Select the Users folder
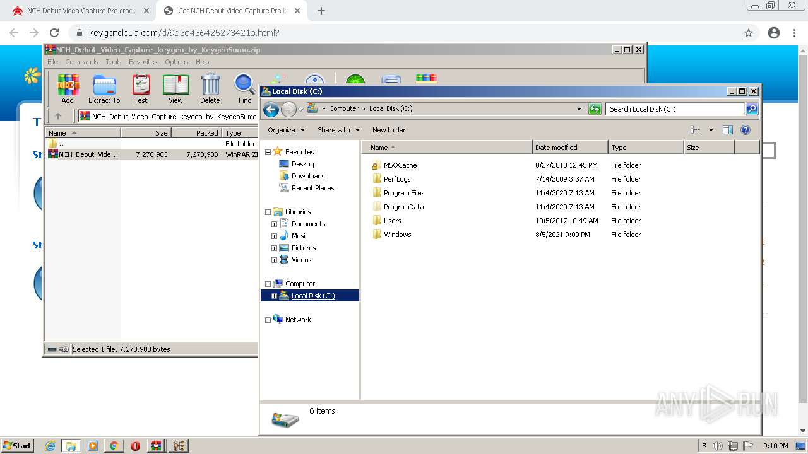808x454 pixels. [392, 221]
